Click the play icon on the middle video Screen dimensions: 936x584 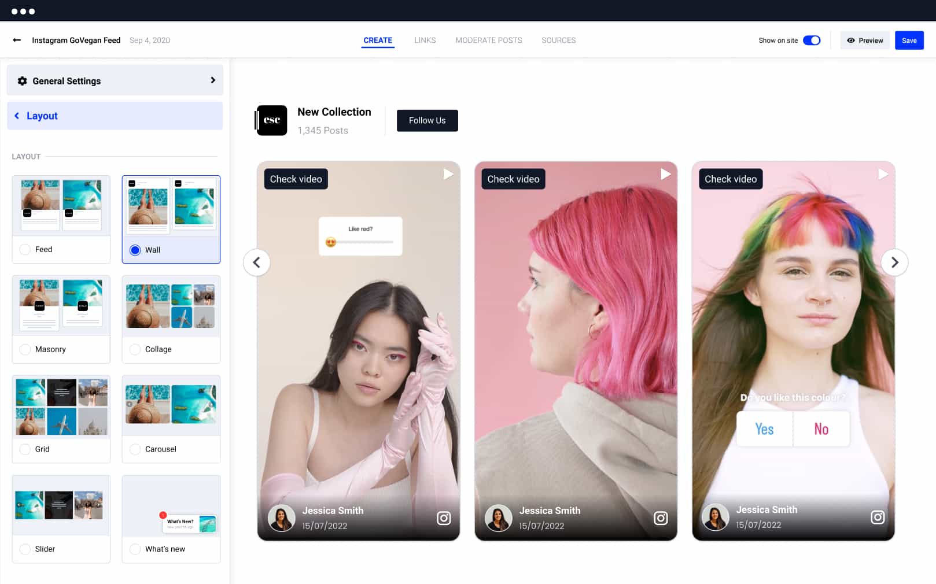click(665, 174)
